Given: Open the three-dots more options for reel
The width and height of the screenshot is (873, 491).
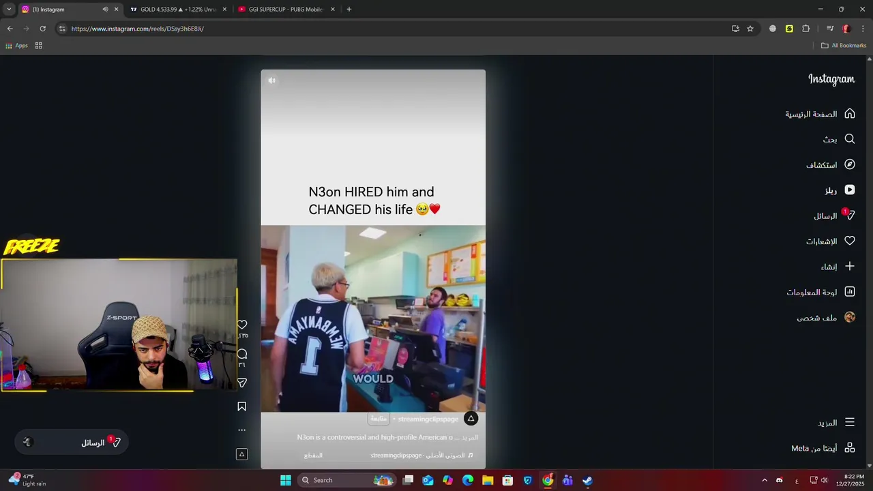Looking at the screenshot, I should (x=241, y=430).
